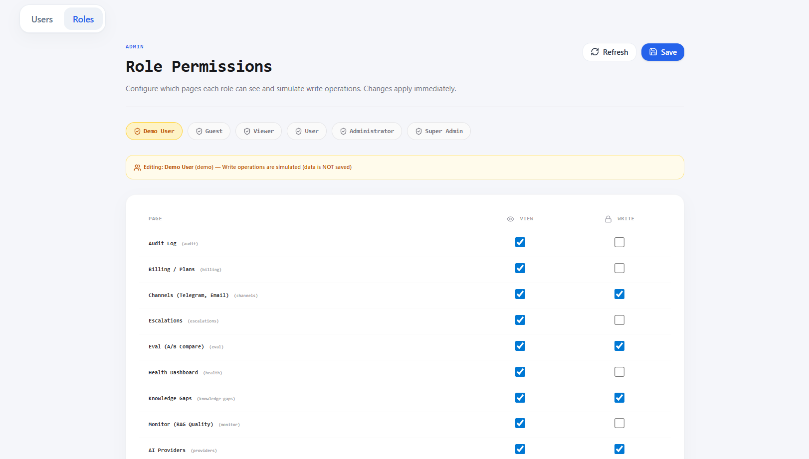The height and width of the screenshot is (459, 809).
Task: Select the Viewer role
Action: tap(258, 131)
